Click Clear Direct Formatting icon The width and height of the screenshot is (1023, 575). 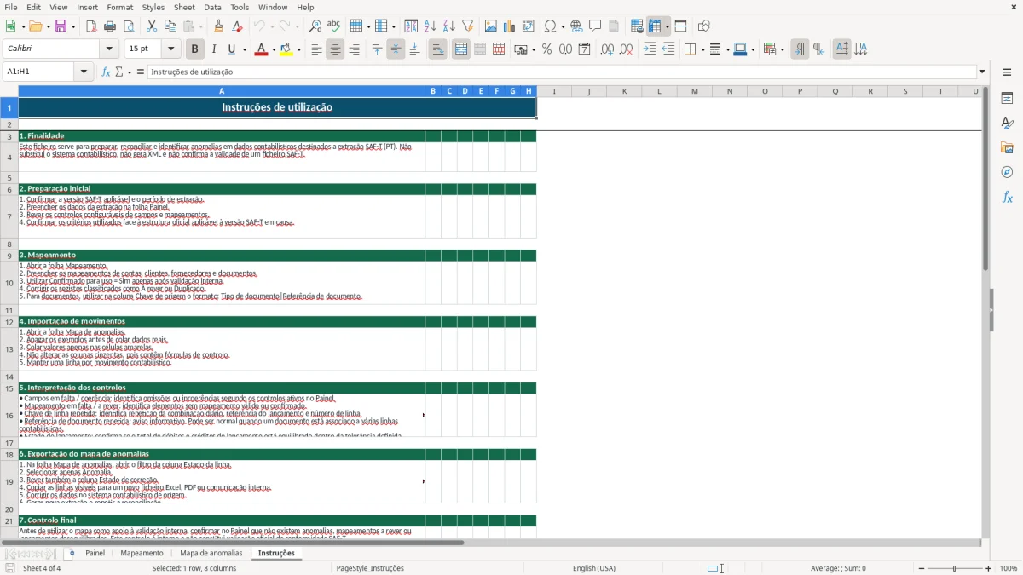pos(237,26)
